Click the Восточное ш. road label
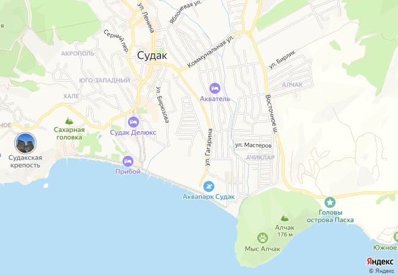Viewport: 398px width, 276px height. [x=271, y=115]
